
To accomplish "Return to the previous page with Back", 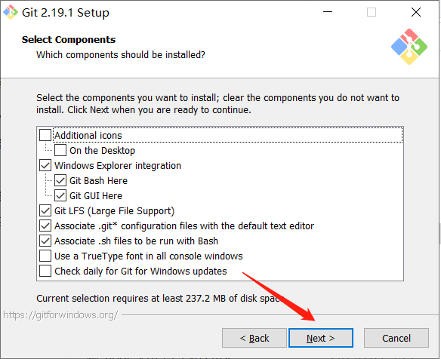I will [x=254, y=338].
